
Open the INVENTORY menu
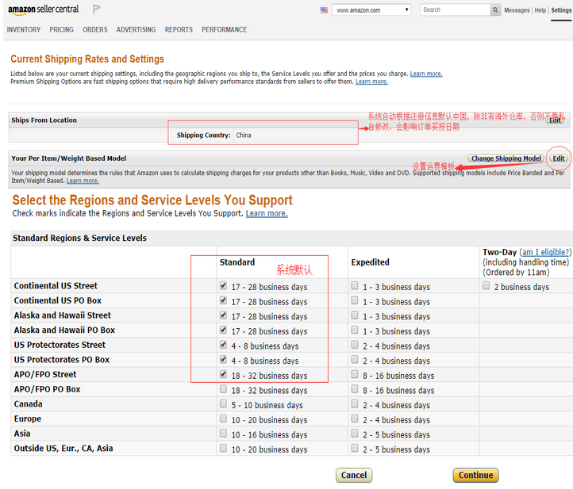pyautogui.click(x=24, y=29)
